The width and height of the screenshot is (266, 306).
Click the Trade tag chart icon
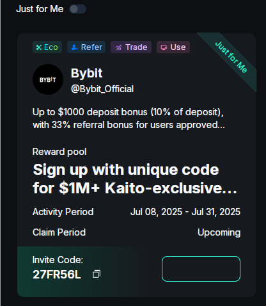(118, 47)
